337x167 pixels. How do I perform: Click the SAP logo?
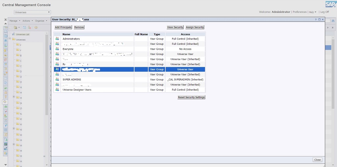click(330, 4)
